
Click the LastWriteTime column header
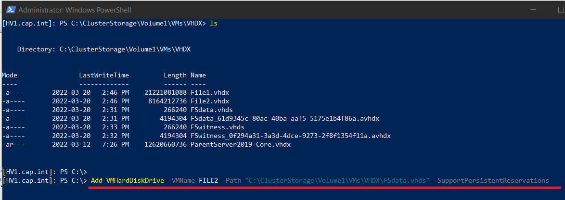(x=104, y=75)
